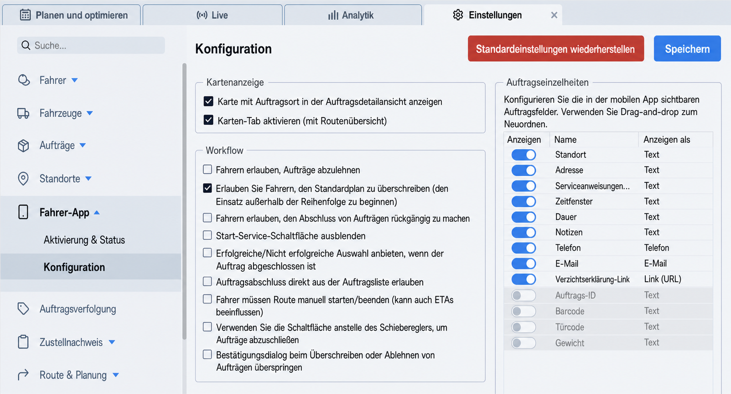
Task: Expand the Zustellnachweis dropdown arrow
Action: pos(112,342)
